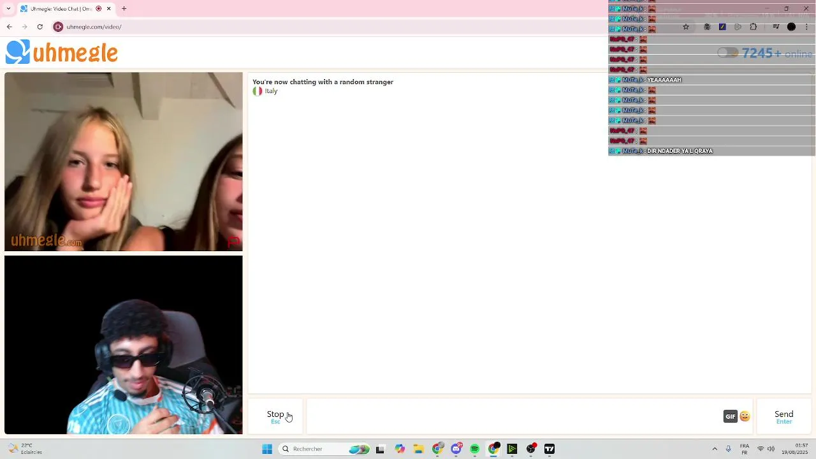Open the Chrome three-dot menu
The height and width of the screenshot is (459, 816).
coord(806,27)
